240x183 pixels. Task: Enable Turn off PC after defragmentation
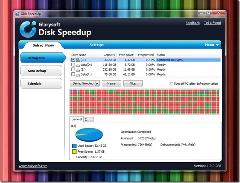tap(171, 84)
